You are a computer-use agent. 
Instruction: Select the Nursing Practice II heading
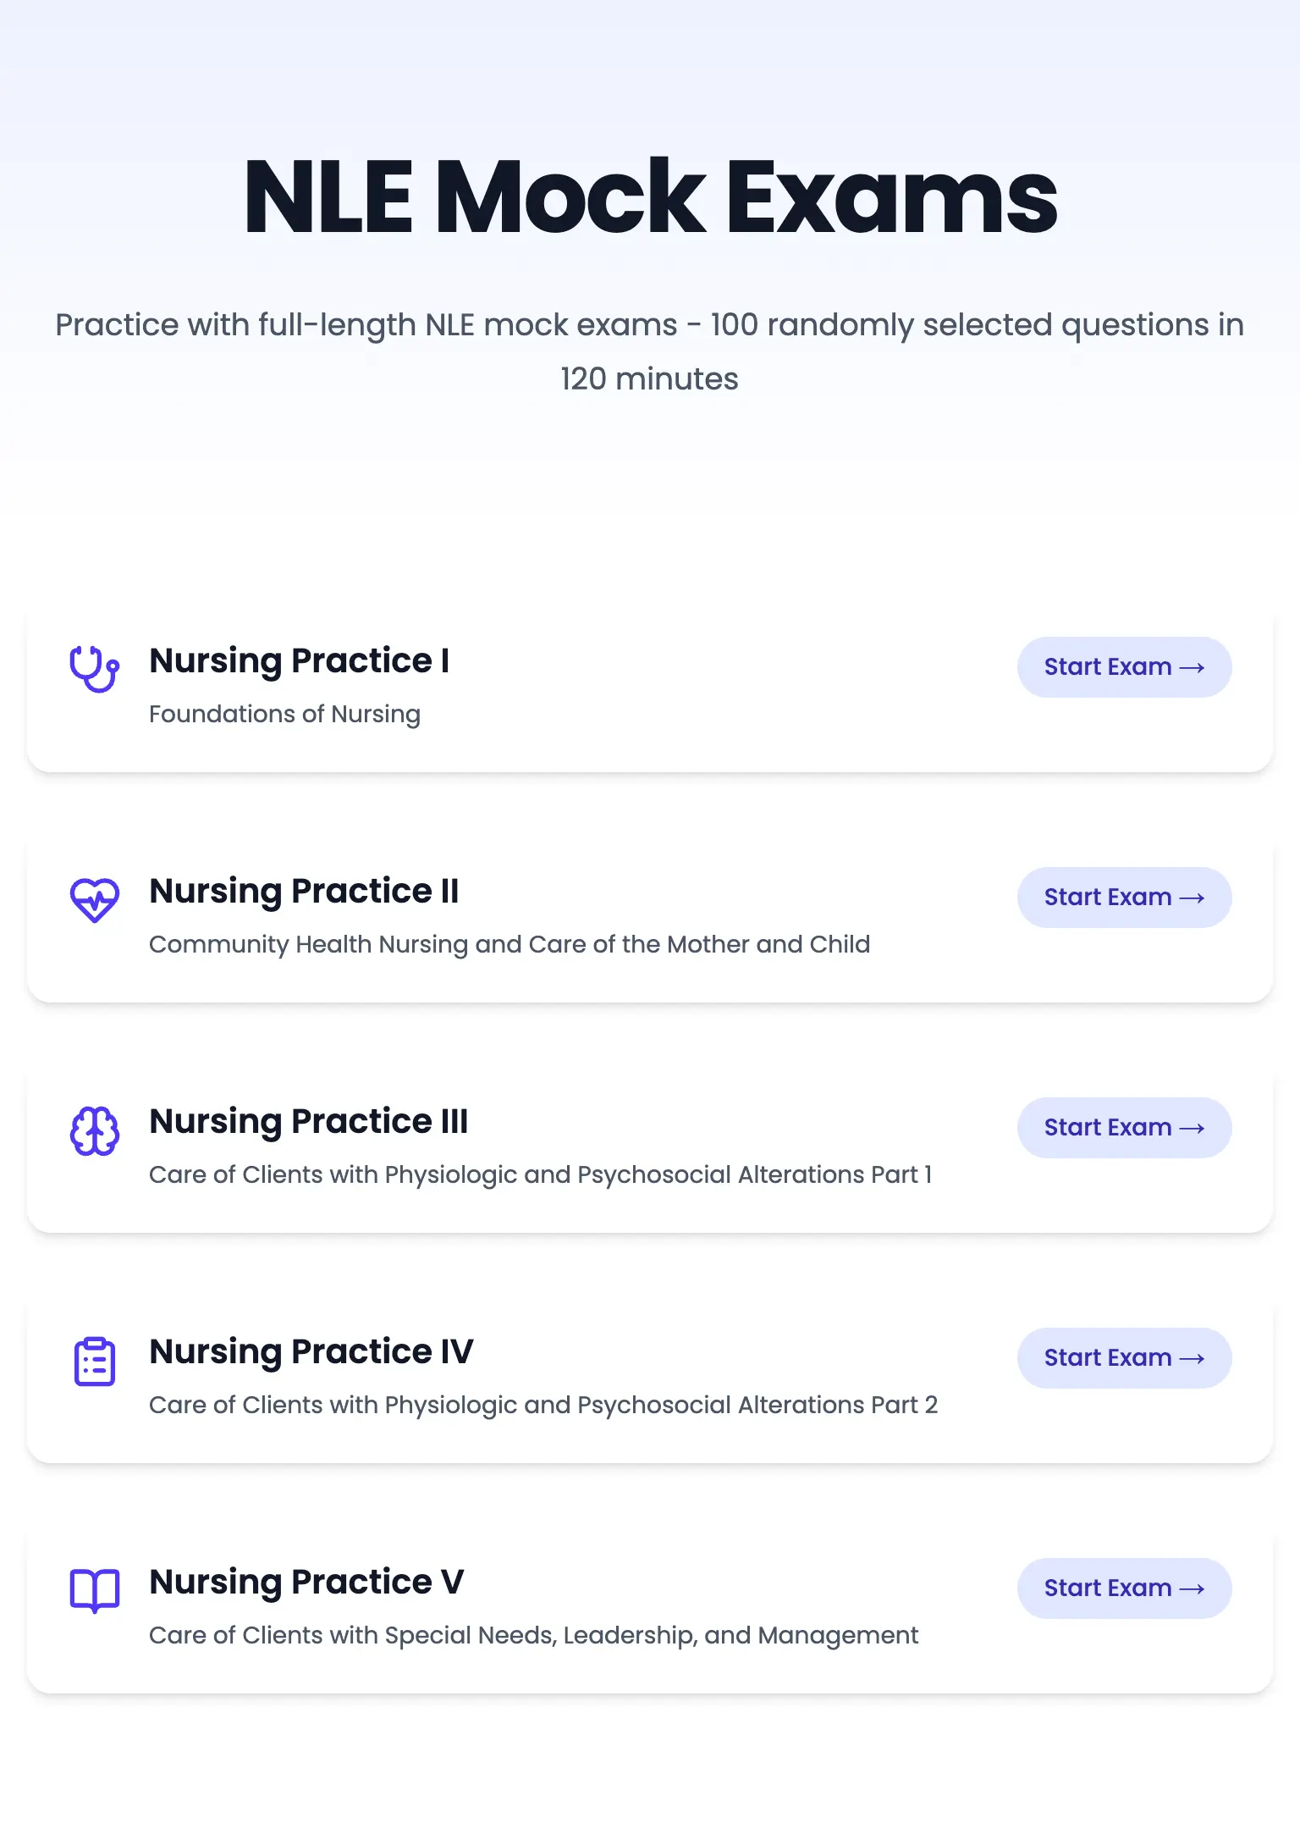point(304,892)
